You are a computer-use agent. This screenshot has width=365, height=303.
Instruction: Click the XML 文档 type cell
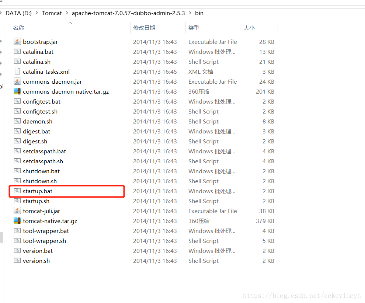pyautogui.click(x=201, y=72)
